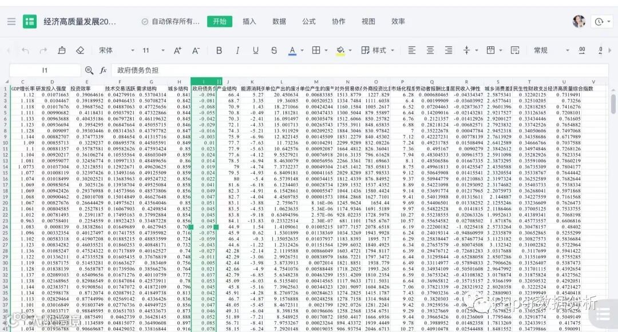The height and width of the screenshot is (332, 618).
Task: Click the increase decimal places icon
Action: tap(582, 50)
